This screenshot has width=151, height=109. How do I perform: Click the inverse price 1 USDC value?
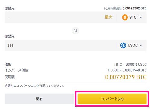pos(127,70)
